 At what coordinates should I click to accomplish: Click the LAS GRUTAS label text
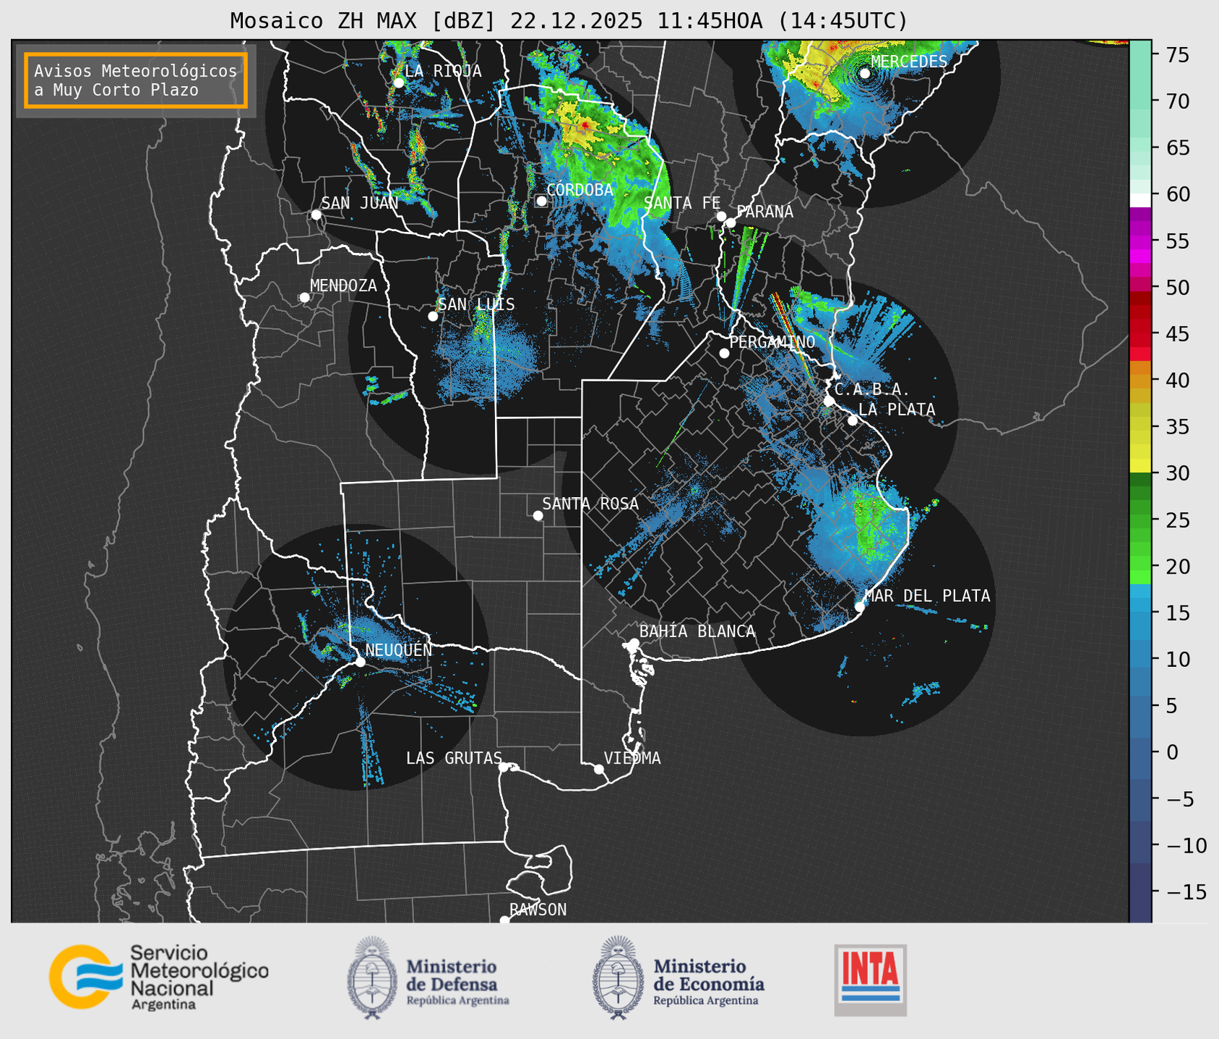click(x=454, y=758)
